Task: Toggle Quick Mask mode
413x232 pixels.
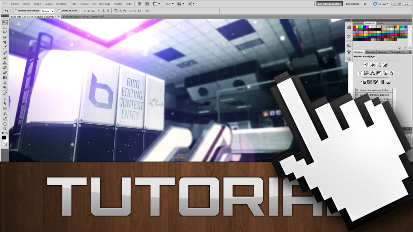Action: coord(5,144)
